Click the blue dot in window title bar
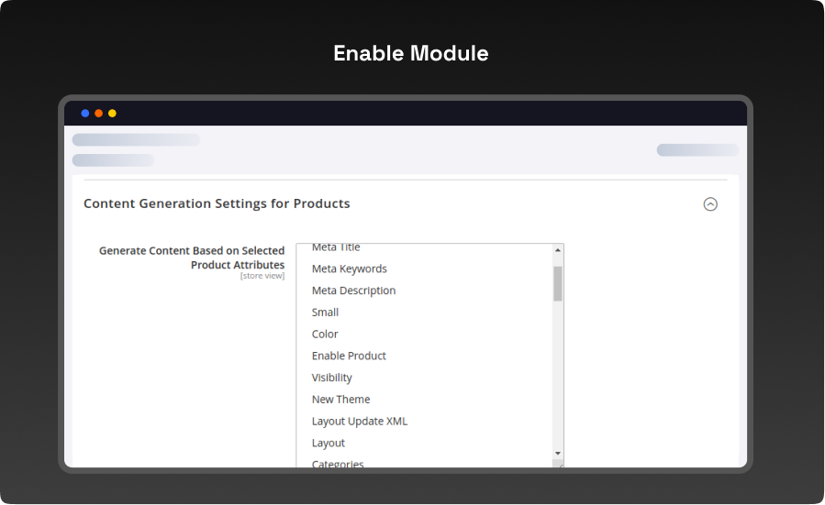The image size is (825, 505). (85, 114)
